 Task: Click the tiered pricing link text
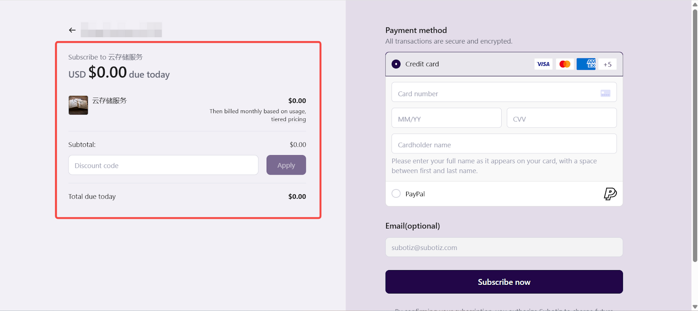pyautogui.click(x=288, y=119)
